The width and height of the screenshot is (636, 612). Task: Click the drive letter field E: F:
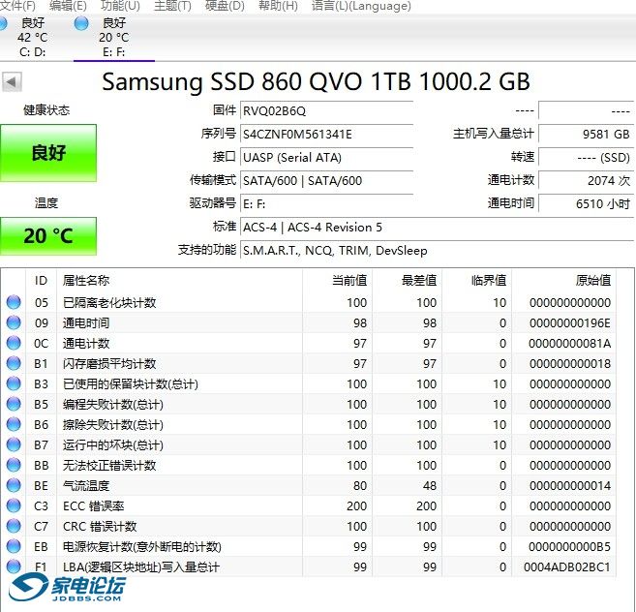(x=326, y=204)
